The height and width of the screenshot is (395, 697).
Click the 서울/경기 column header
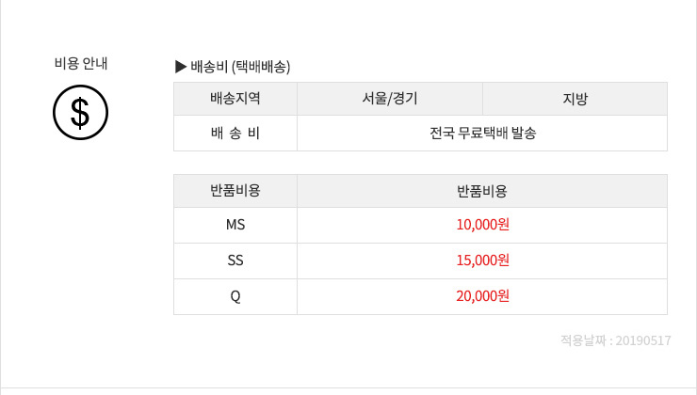(x=390, y=99)
